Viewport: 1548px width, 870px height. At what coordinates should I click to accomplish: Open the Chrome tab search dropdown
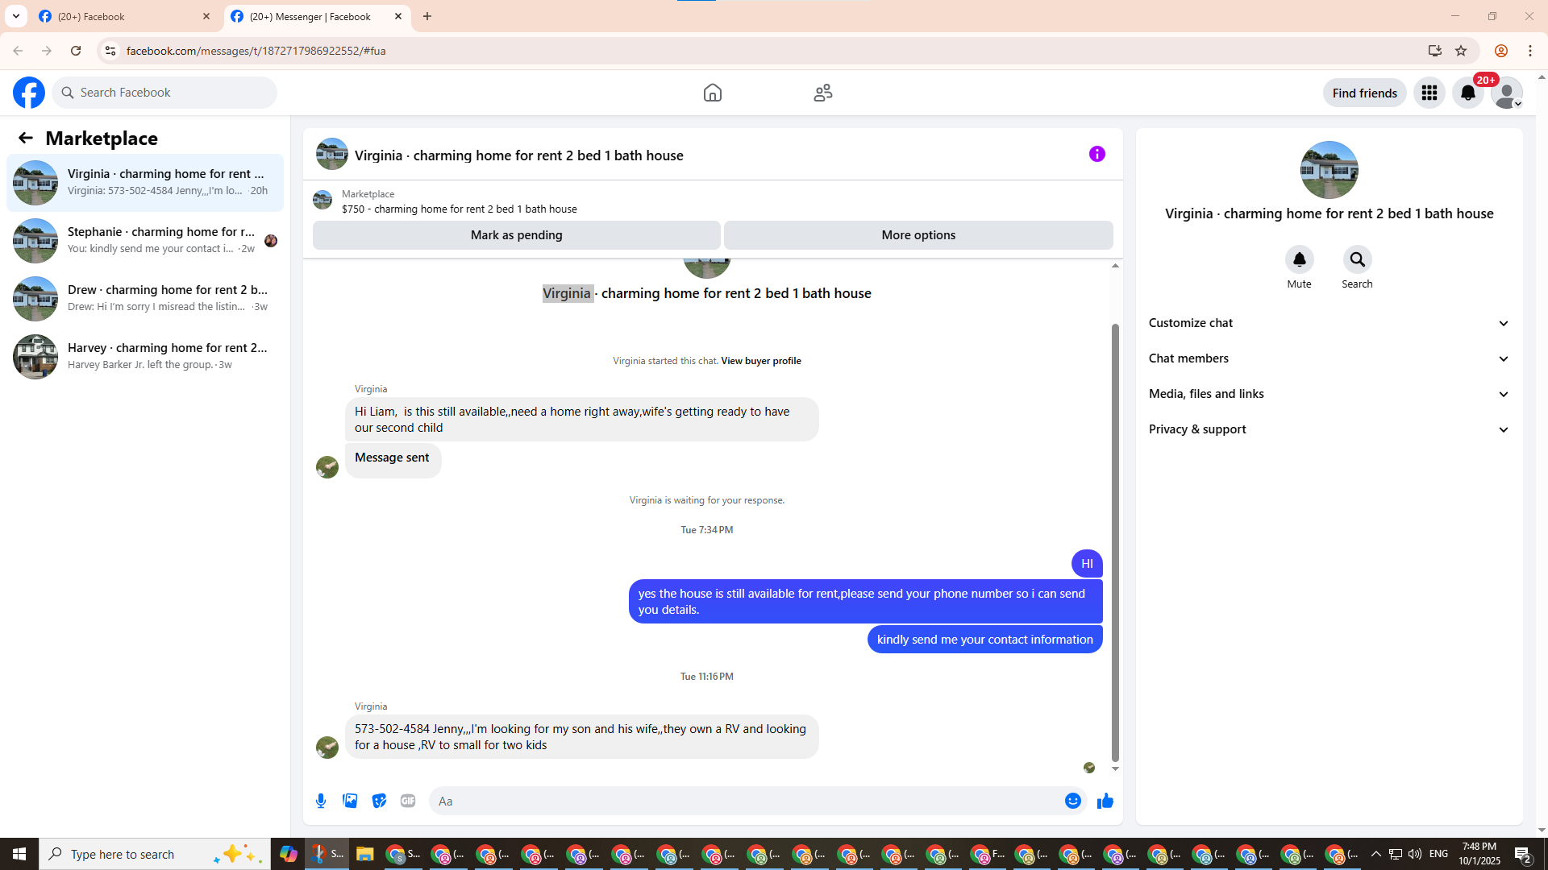tap(16, 16)
